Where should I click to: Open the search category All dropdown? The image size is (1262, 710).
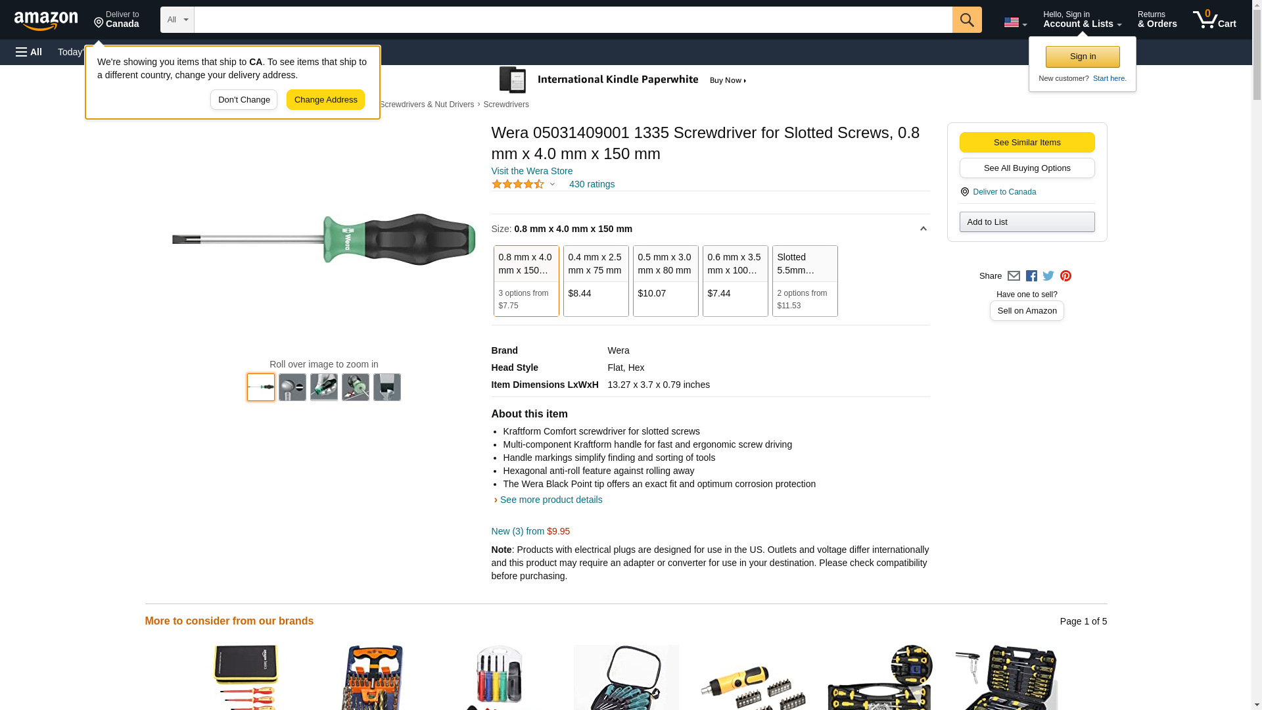coord(177,20)
